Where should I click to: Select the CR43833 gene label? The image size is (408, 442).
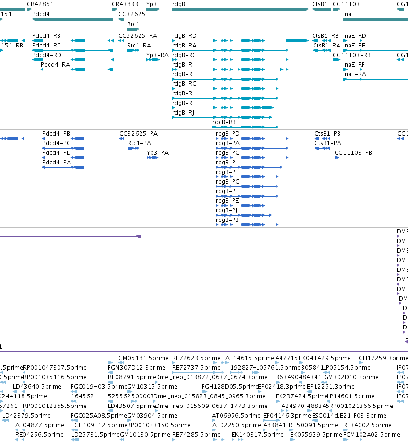pyautogui.click(x=125, y=4)
